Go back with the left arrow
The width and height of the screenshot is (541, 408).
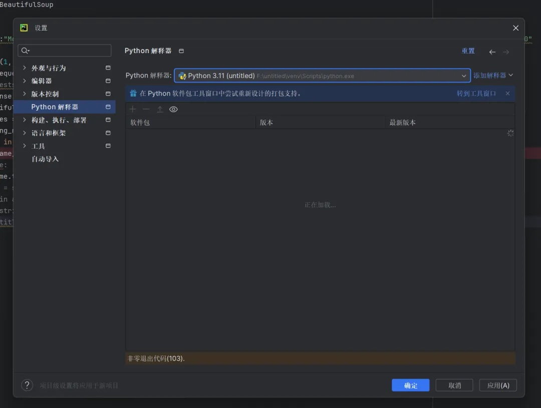coord(492,52)
